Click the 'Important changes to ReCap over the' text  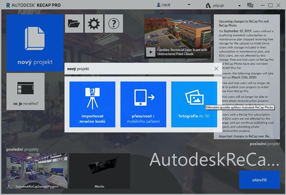(244, 136)
